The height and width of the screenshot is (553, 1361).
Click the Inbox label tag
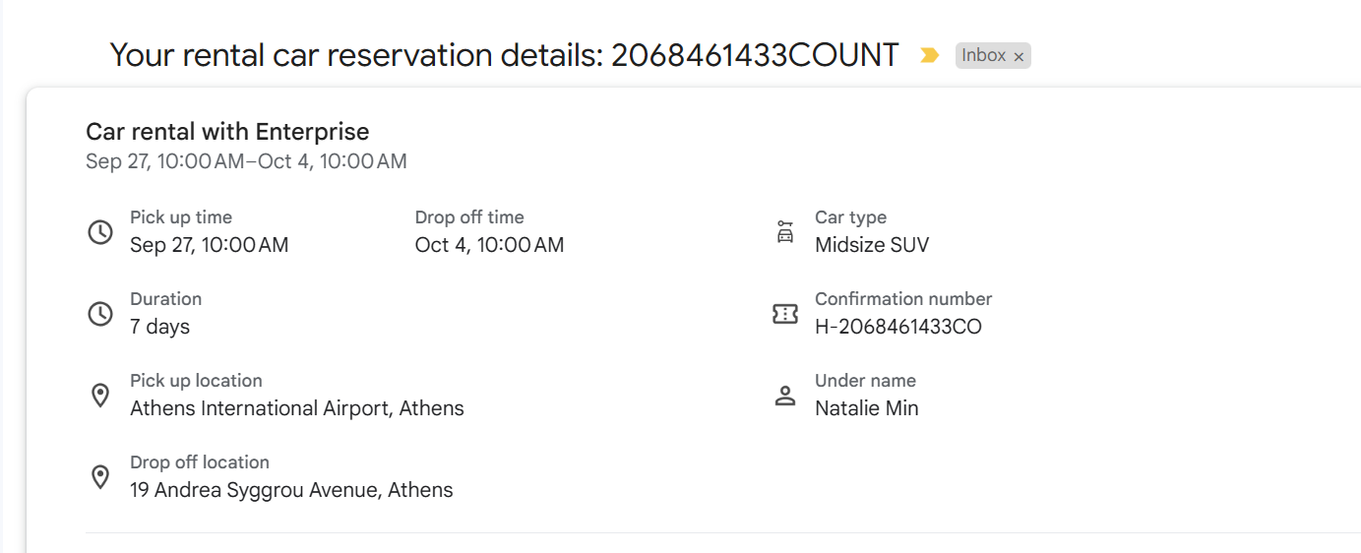tap(983, 56)
